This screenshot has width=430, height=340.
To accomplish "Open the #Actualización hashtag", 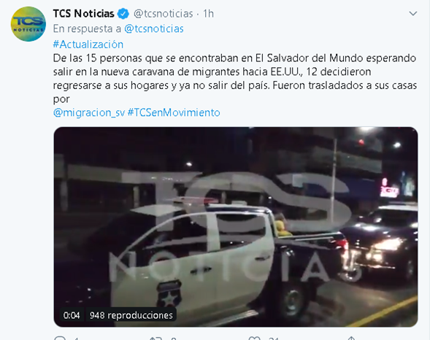I will pos(88,45).
